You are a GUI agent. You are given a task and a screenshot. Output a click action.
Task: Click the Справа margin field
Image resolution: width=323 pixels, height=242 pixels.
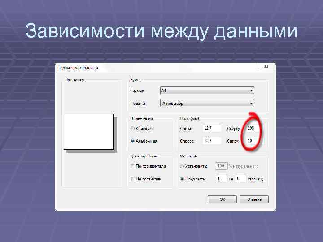pyautogui.click(x=212, y=141)
